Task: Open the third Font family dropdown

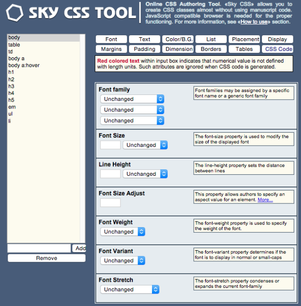Action: 132,121
